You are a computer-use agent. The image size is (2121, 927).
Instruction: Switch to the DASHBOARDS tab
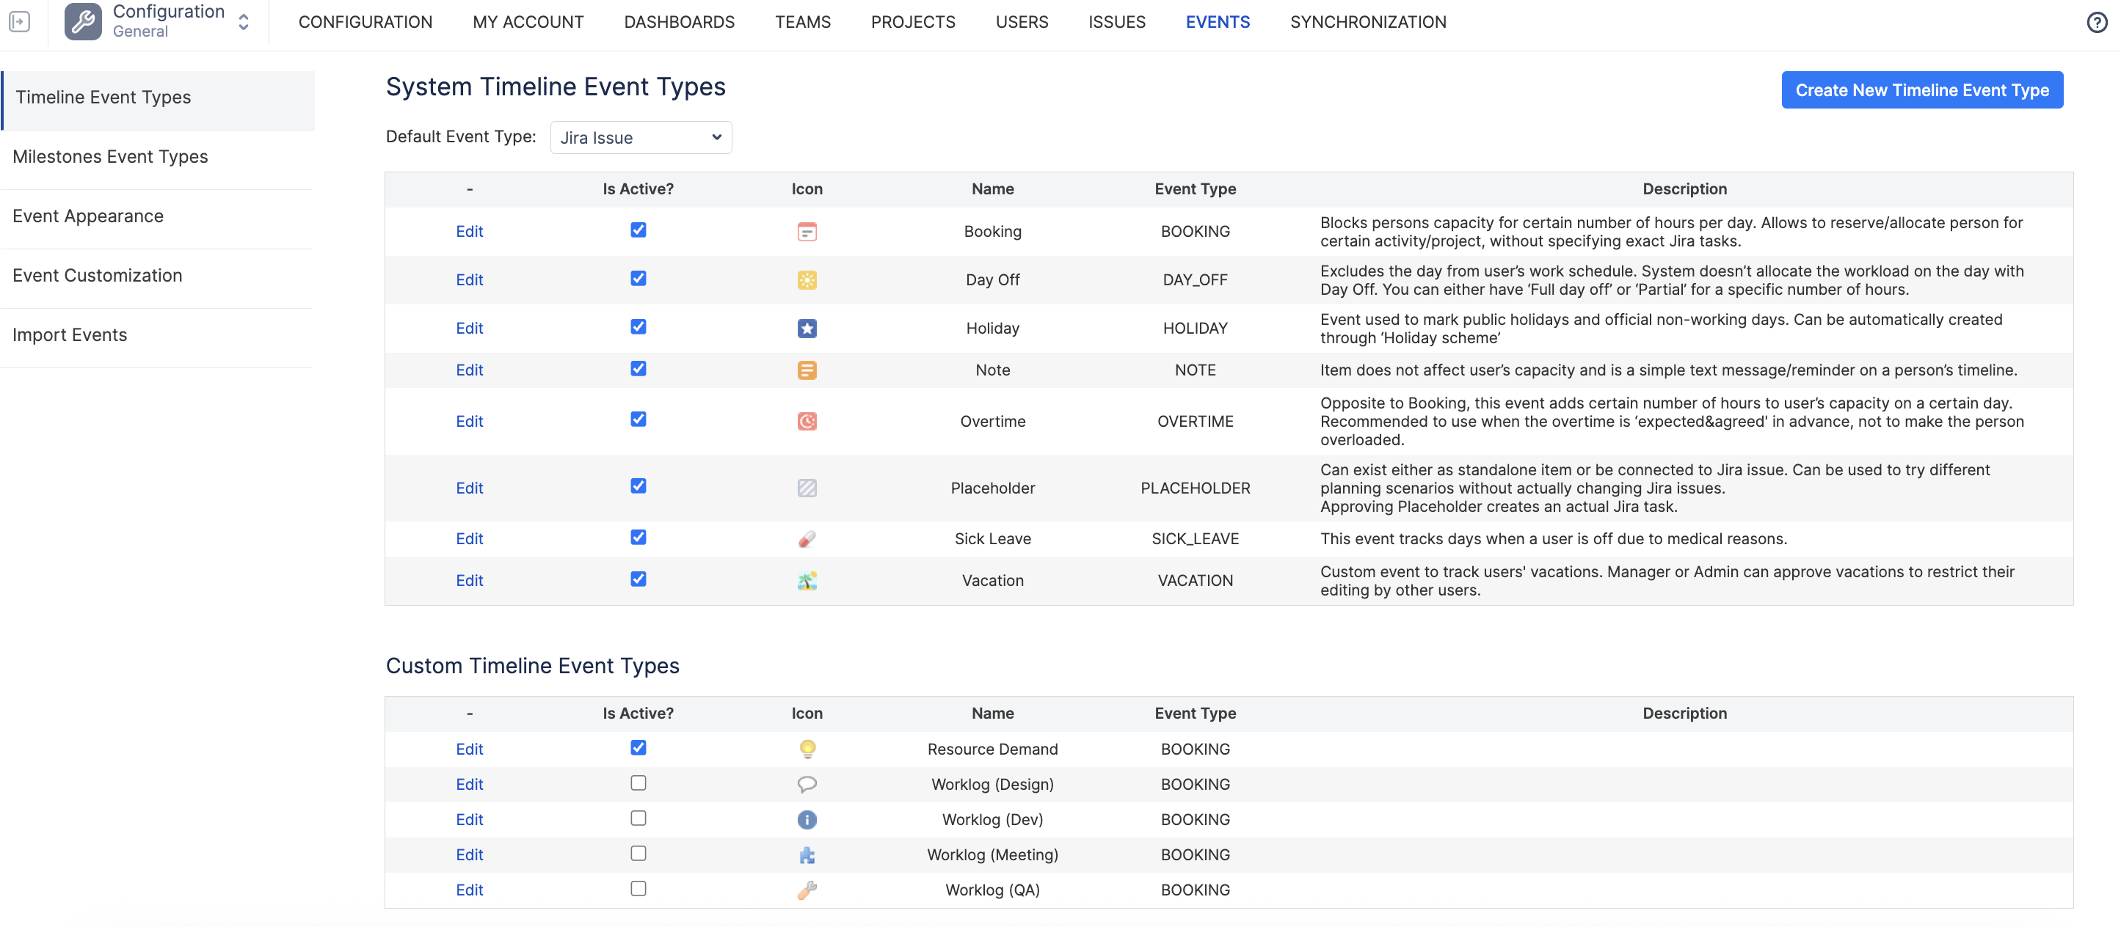(678, 22)
